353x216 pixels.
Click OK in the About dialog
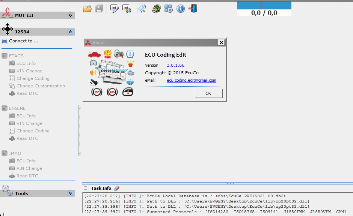(x=208, y=93)
